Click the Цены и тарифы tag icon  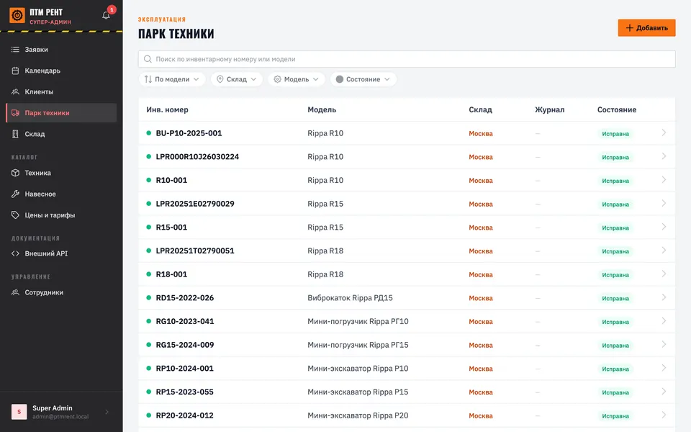[15, 215]
